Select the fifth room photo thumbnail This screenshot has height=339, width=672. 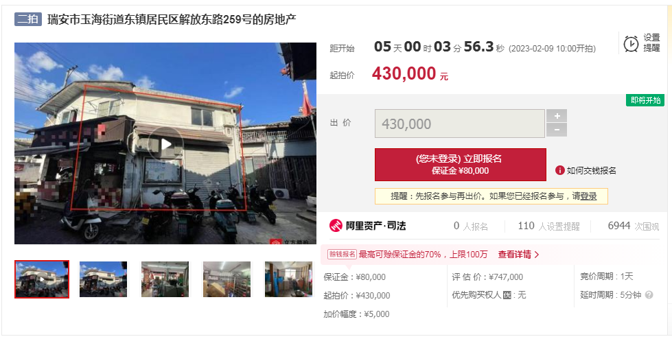[x=288, y=279]
